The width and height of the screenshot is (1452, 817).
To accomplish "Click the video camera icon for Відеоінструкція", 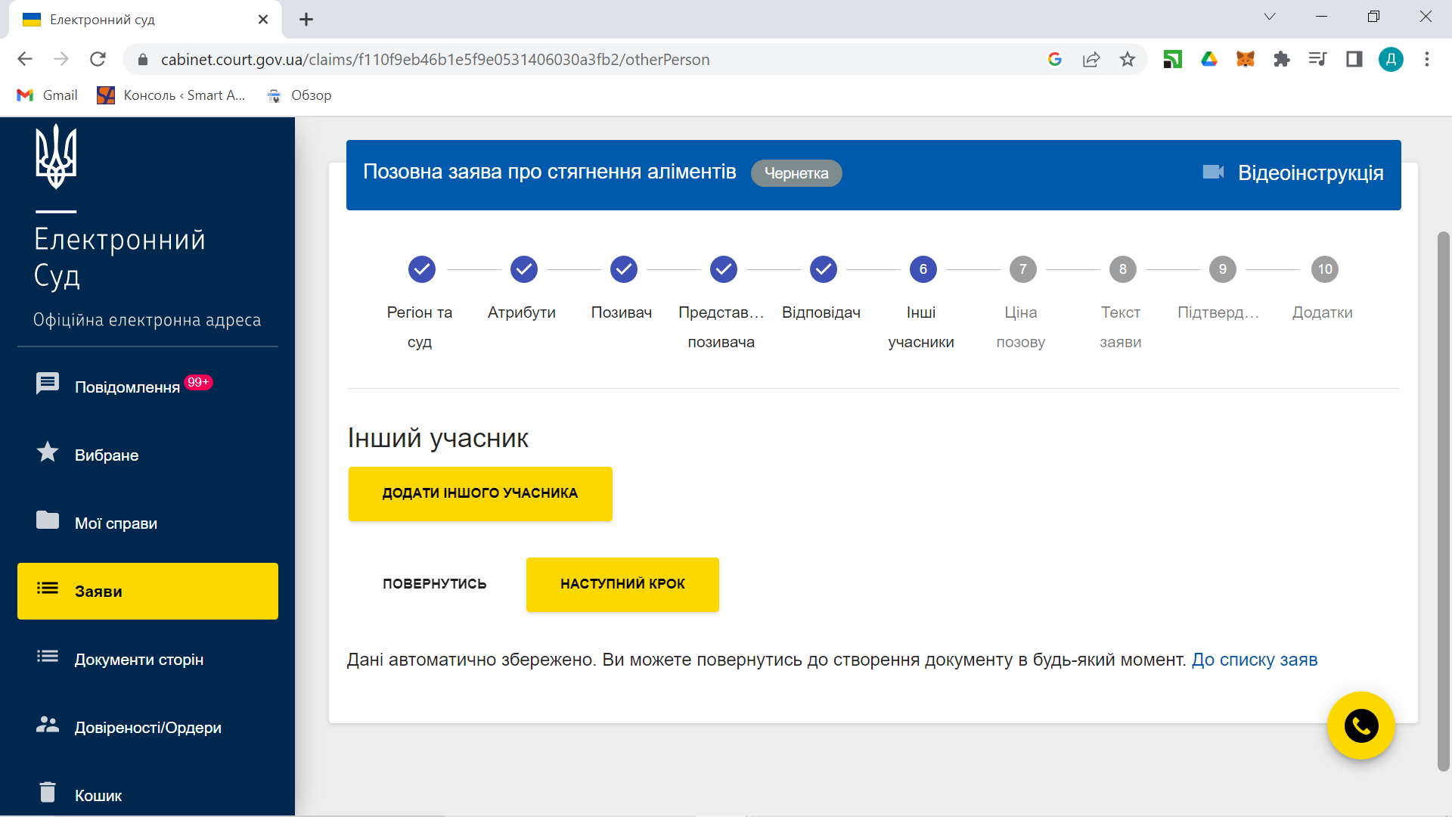I will (x=1213, y=172).
